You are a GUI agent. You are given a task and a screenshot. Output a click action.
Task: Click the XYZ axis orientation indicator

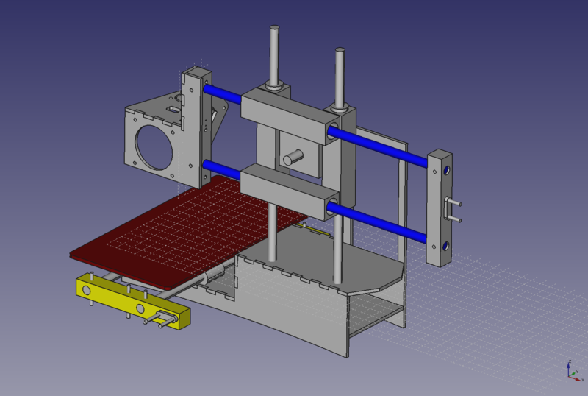(570, 368)
